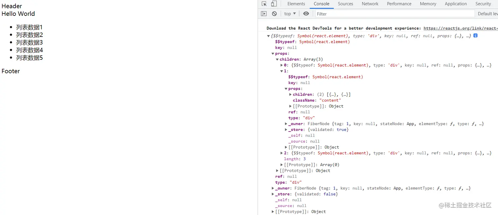Expand the outer _owner FiberNode row

pyautogui.click(x=273, y=188)
